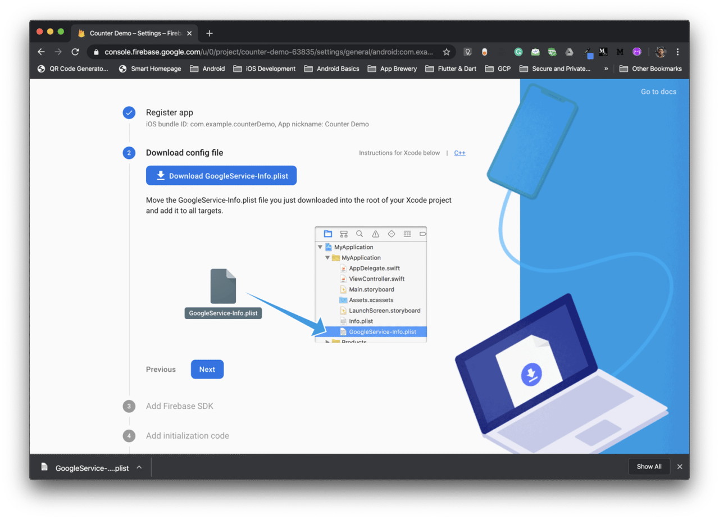Open the Chrome three-dot menu

[678, 52]
